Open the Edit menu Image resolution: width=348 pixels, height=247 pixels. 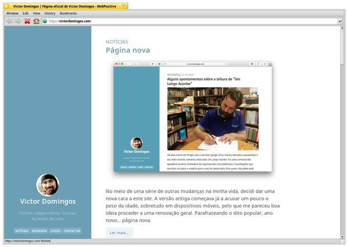tap(26, 13)
